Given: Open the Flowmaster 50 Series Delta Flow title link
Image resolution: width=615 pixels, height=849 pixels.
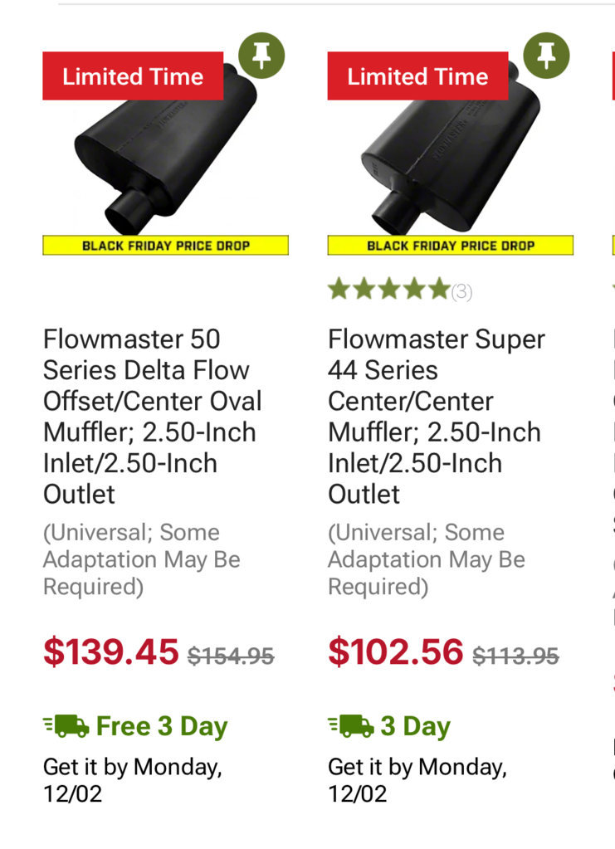Looking at the screenshot, I should pos(153,417).
